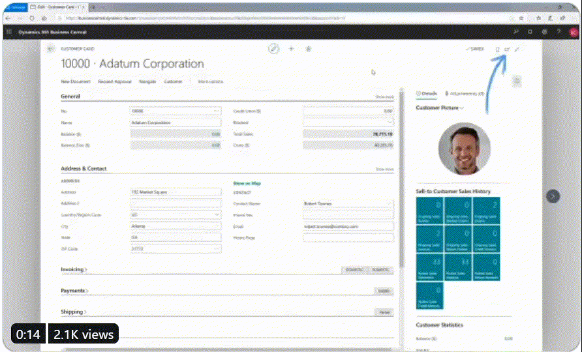Open the New Document menu

coord(76,81)
